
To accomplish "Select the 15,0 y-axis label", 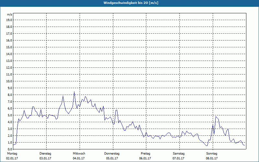I will (x=9, y=47).
